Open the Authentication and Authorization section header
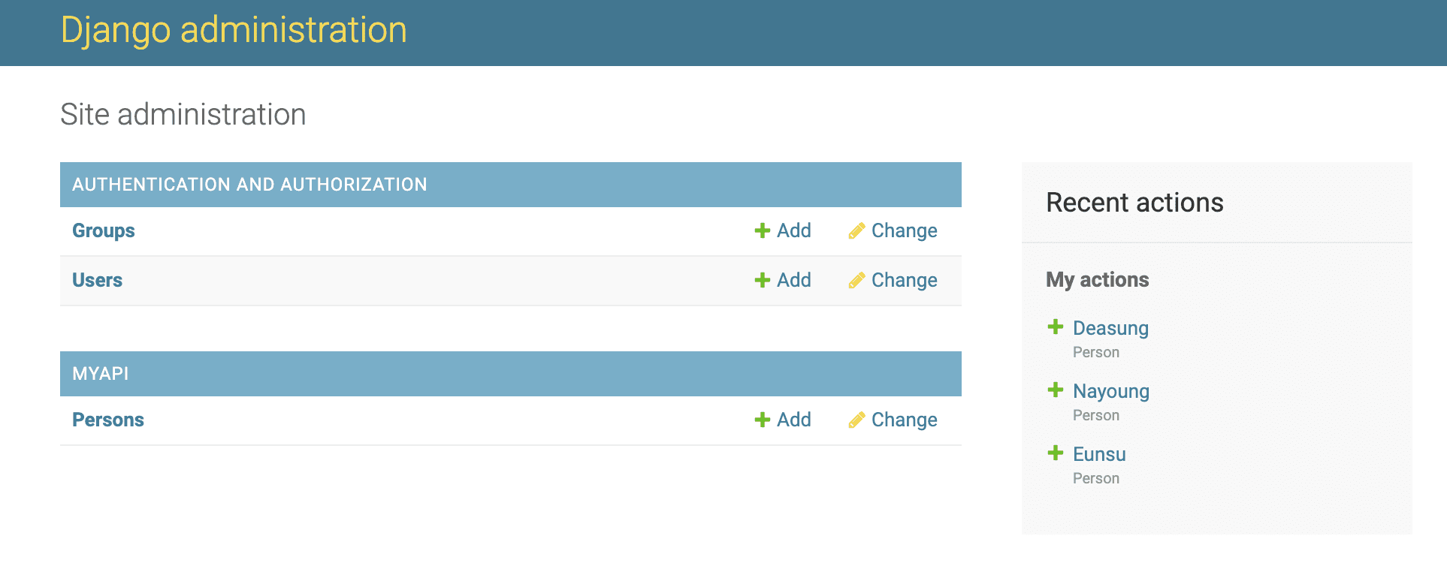This screenshot has height=587, width=1447. [x=249, y=185]
